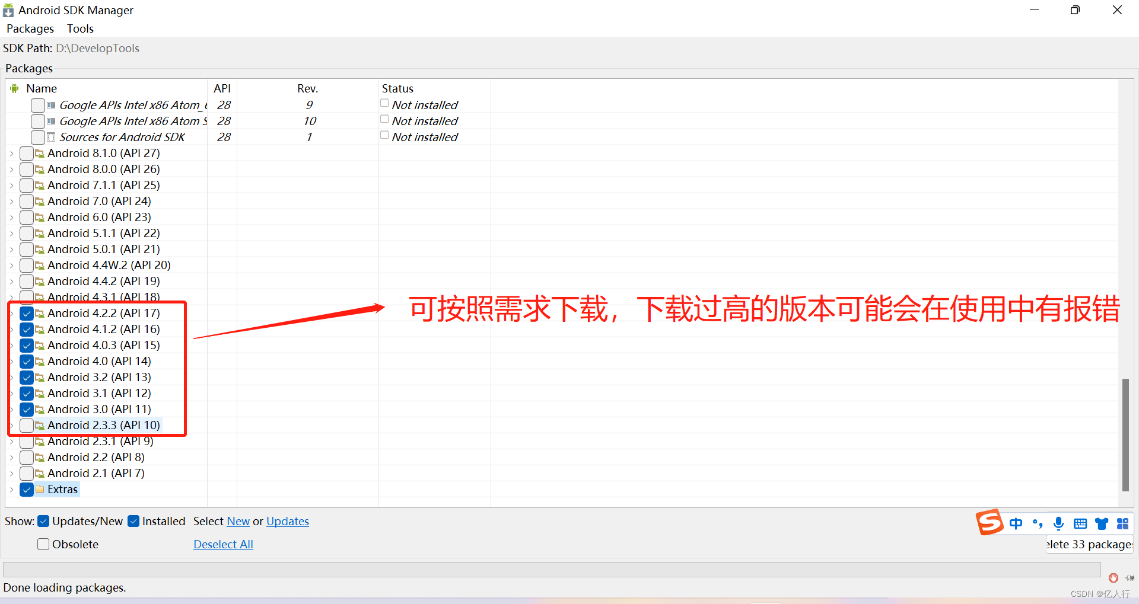Click the red stop icon near progress bar

tap(1113, 578)
